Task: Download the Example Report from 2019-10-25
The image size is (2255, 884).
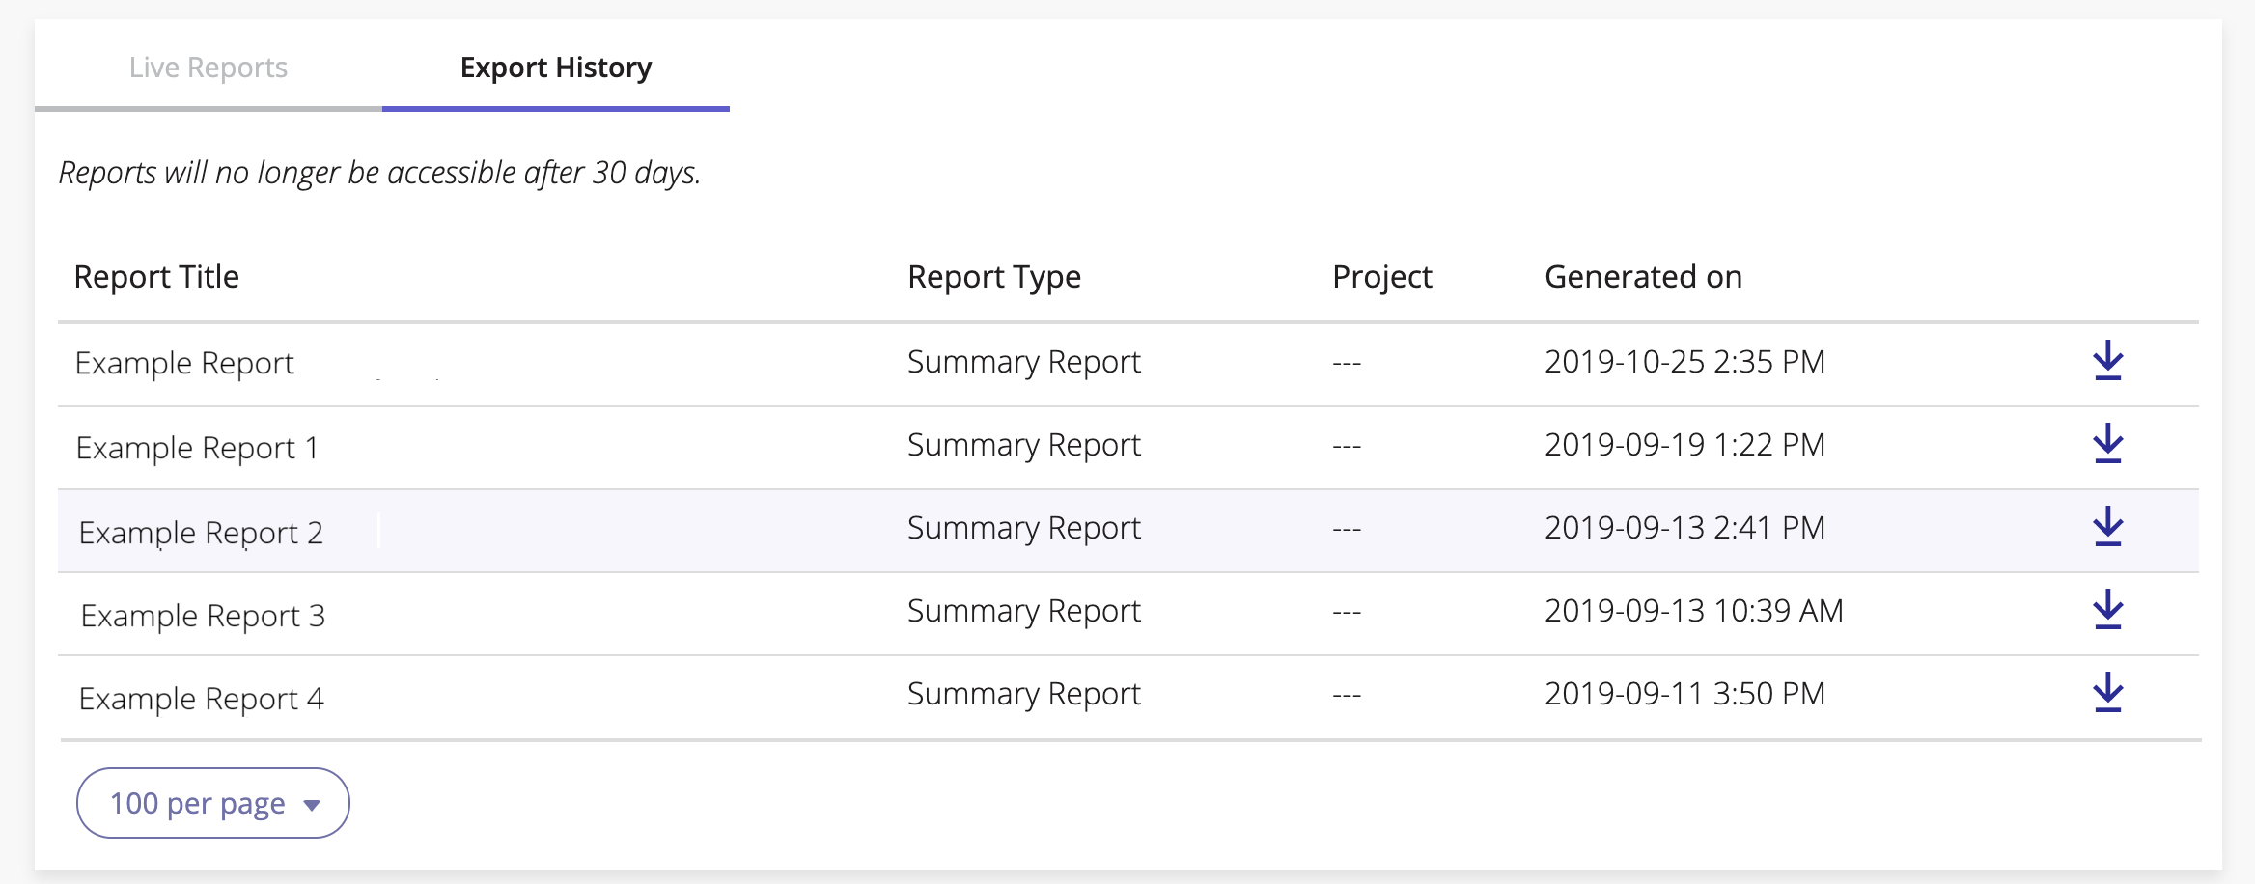Action: tap(2107, 361)
